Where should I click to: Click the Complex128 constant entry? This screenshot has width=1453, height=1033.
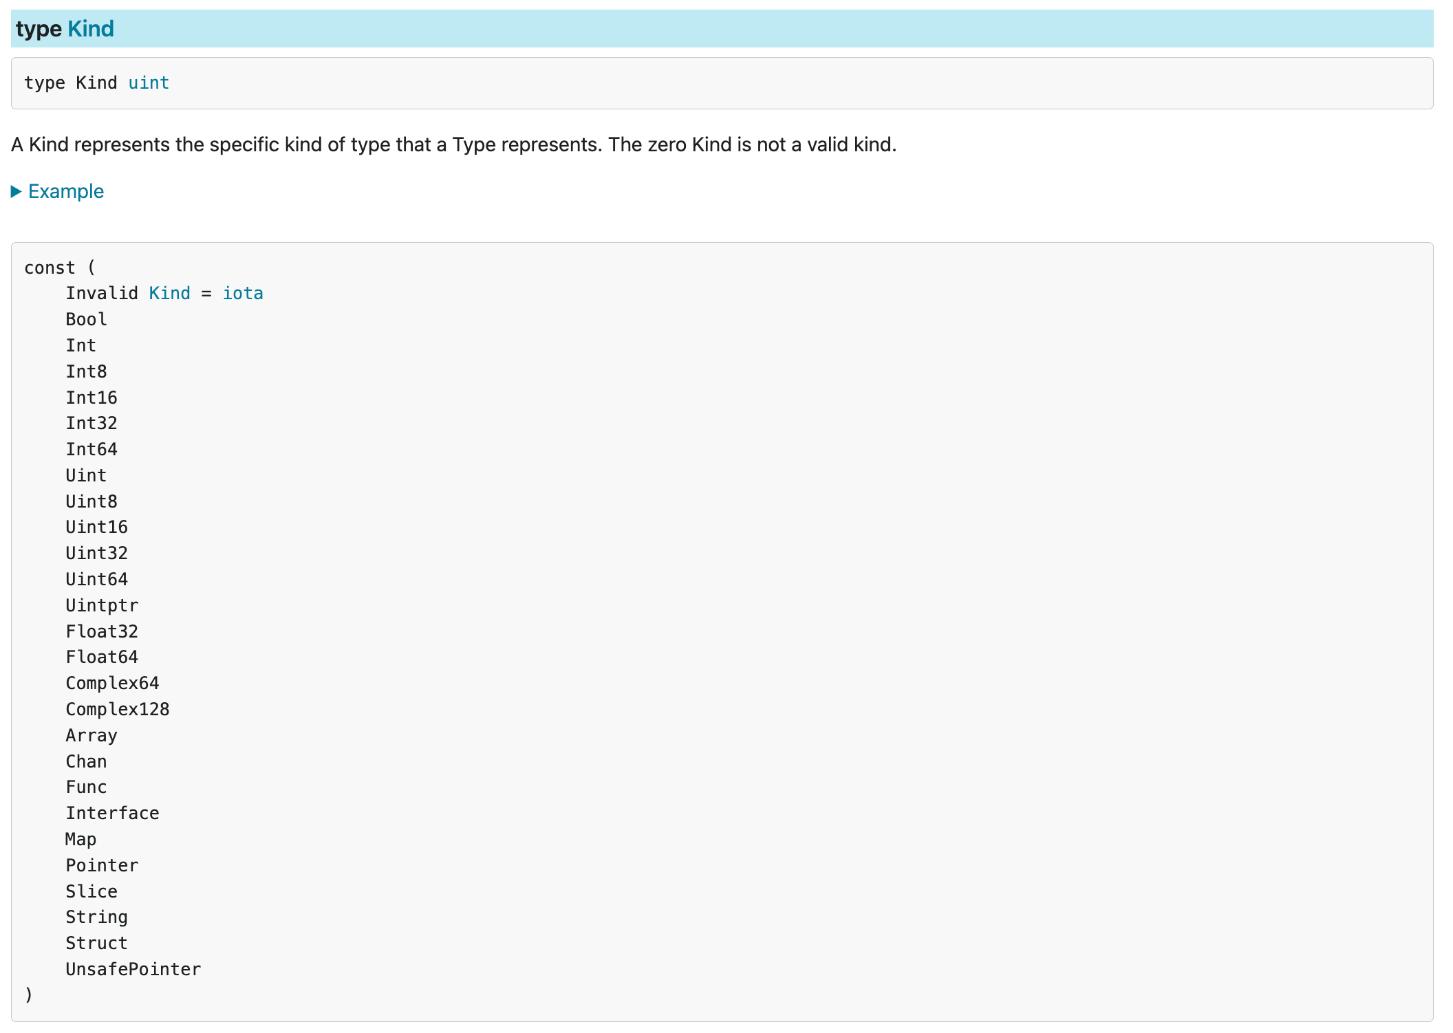pyautogui.click(x=117, y=710)
